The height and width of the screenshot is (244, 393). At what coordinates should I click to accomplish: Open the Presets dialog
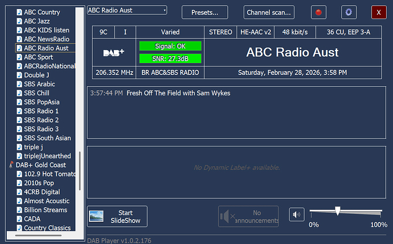[204, 12]
